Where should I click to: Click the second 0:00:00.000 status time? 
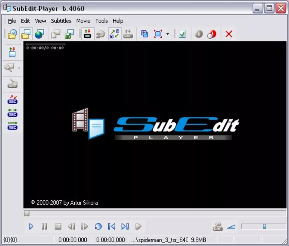pyautogui.click(x=110, y=240)
